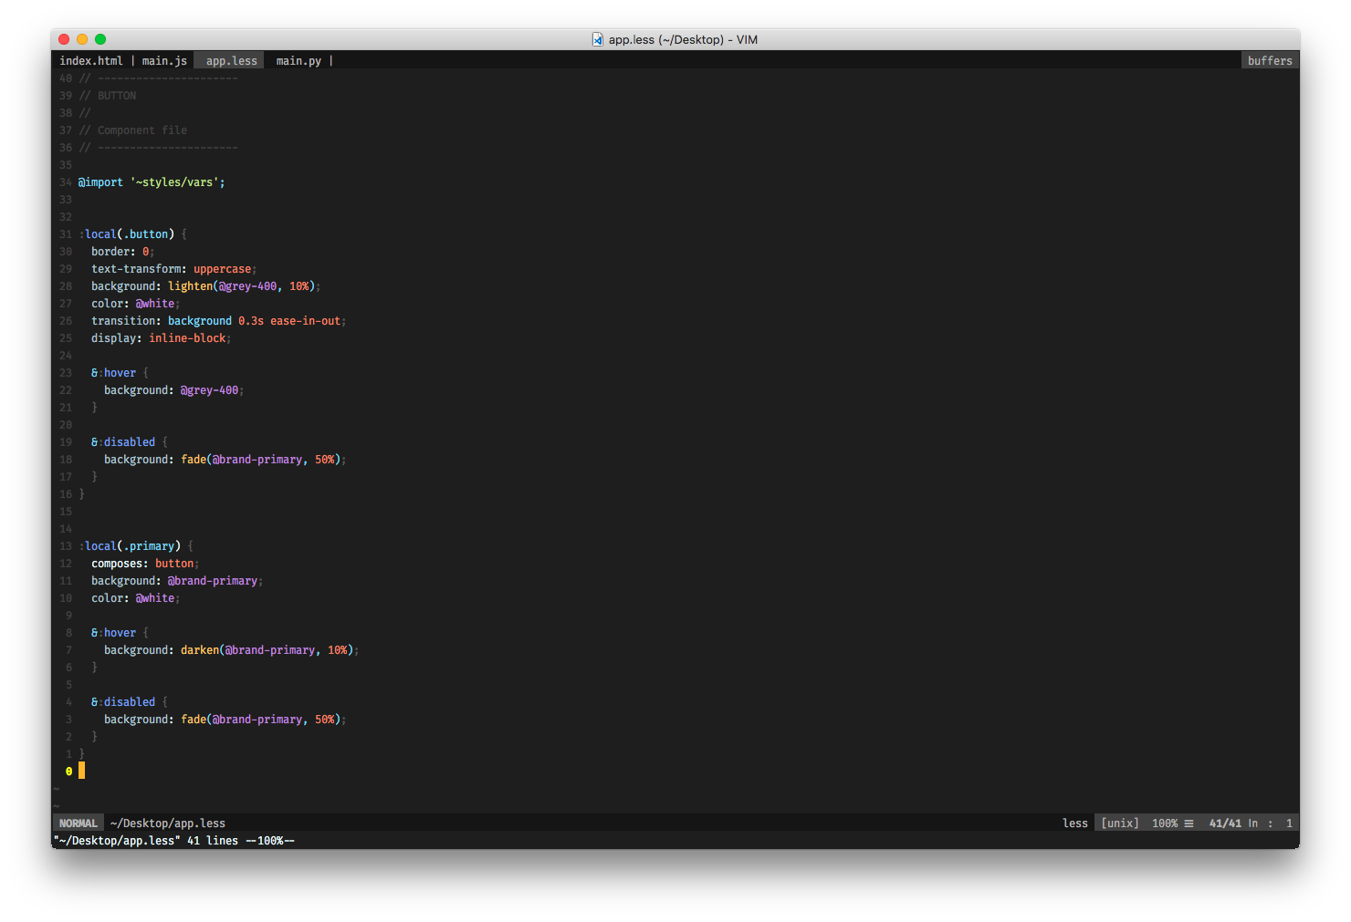Click the NORMAL mode indicator
This screenshot has width=1351, height=922.
pyautogui.click(x=78, y=823)
